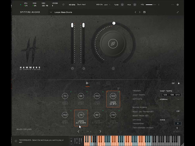This screenshot has height=146, width=195.
Task: Toggle the lock icon
Action: [179, 83]
